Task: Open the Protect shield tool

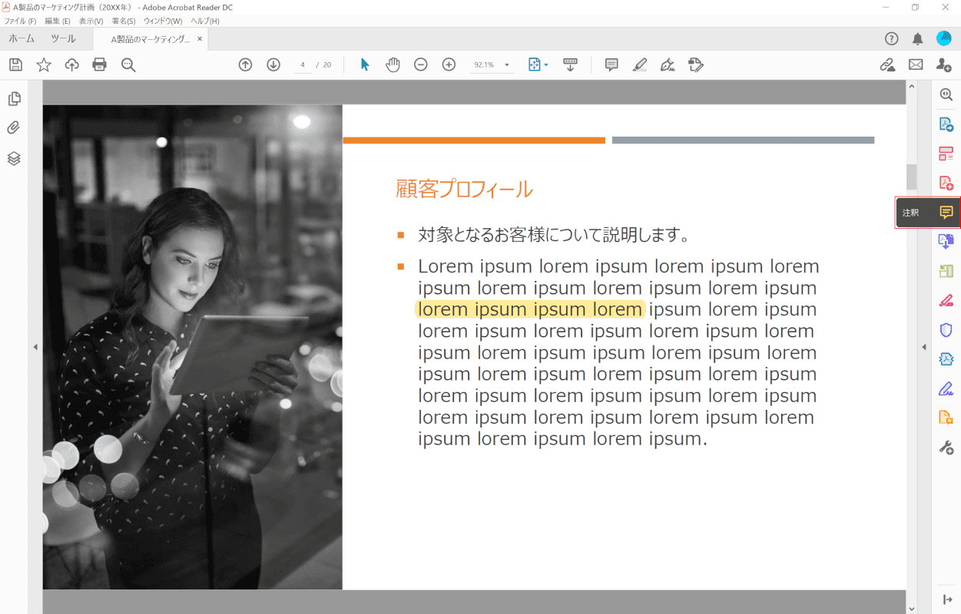Action: [946, 330]
